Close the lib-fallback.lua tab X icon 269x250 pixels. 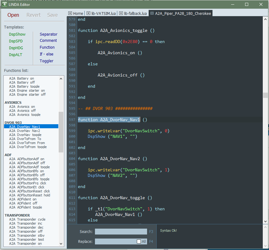pyautogui.click(x=121, y=13)
